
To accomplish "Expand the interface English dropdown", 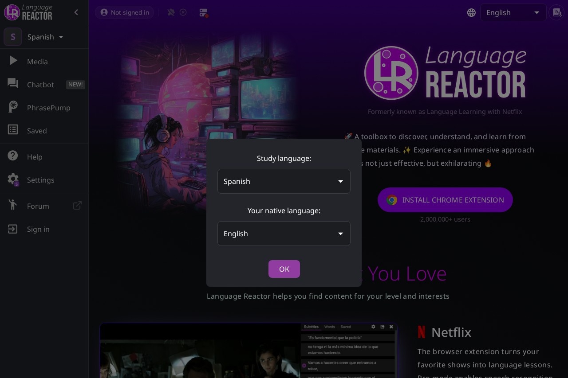I will pos(513,12).
